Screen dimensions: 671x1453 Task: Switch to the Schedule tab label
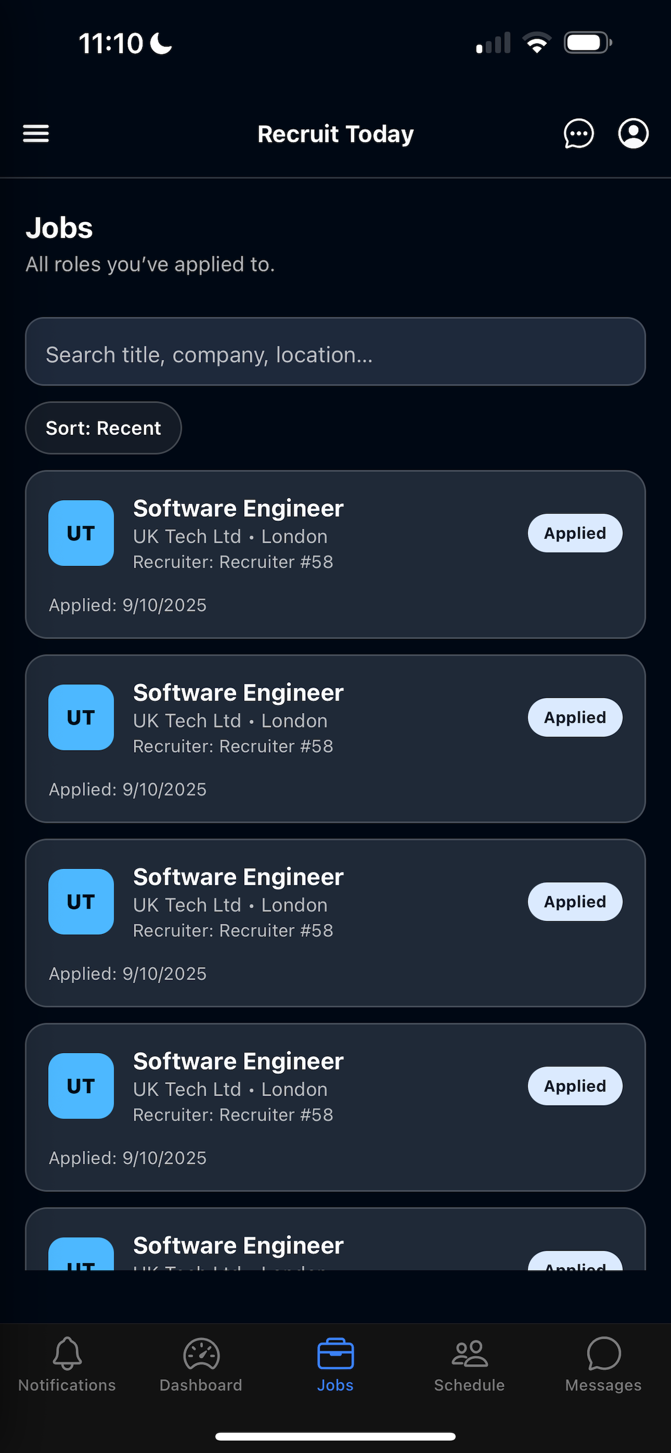tap(469, 1386)
